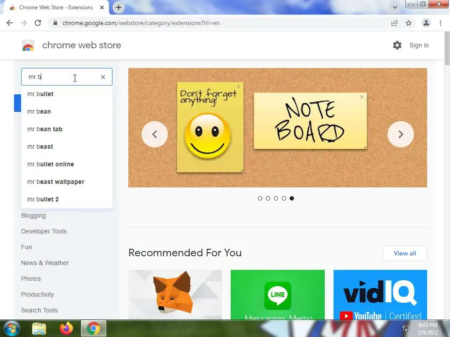The image size is (450, 337).
Task: Click the network tray icon
Action: [406, 328]
